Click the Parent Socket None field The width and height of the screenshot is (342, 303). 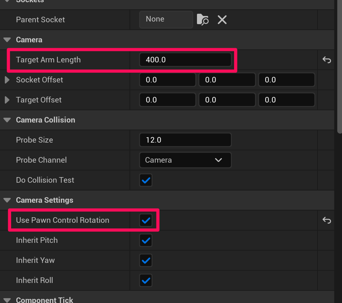(166, 19)
